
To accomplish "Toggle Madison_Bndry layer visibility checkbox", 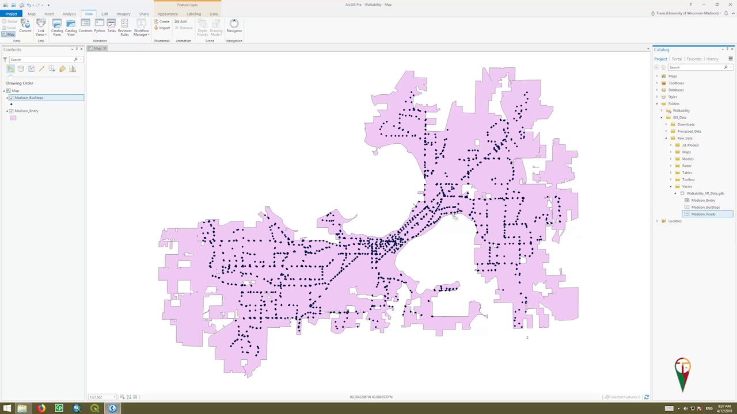I will [11, 111].
